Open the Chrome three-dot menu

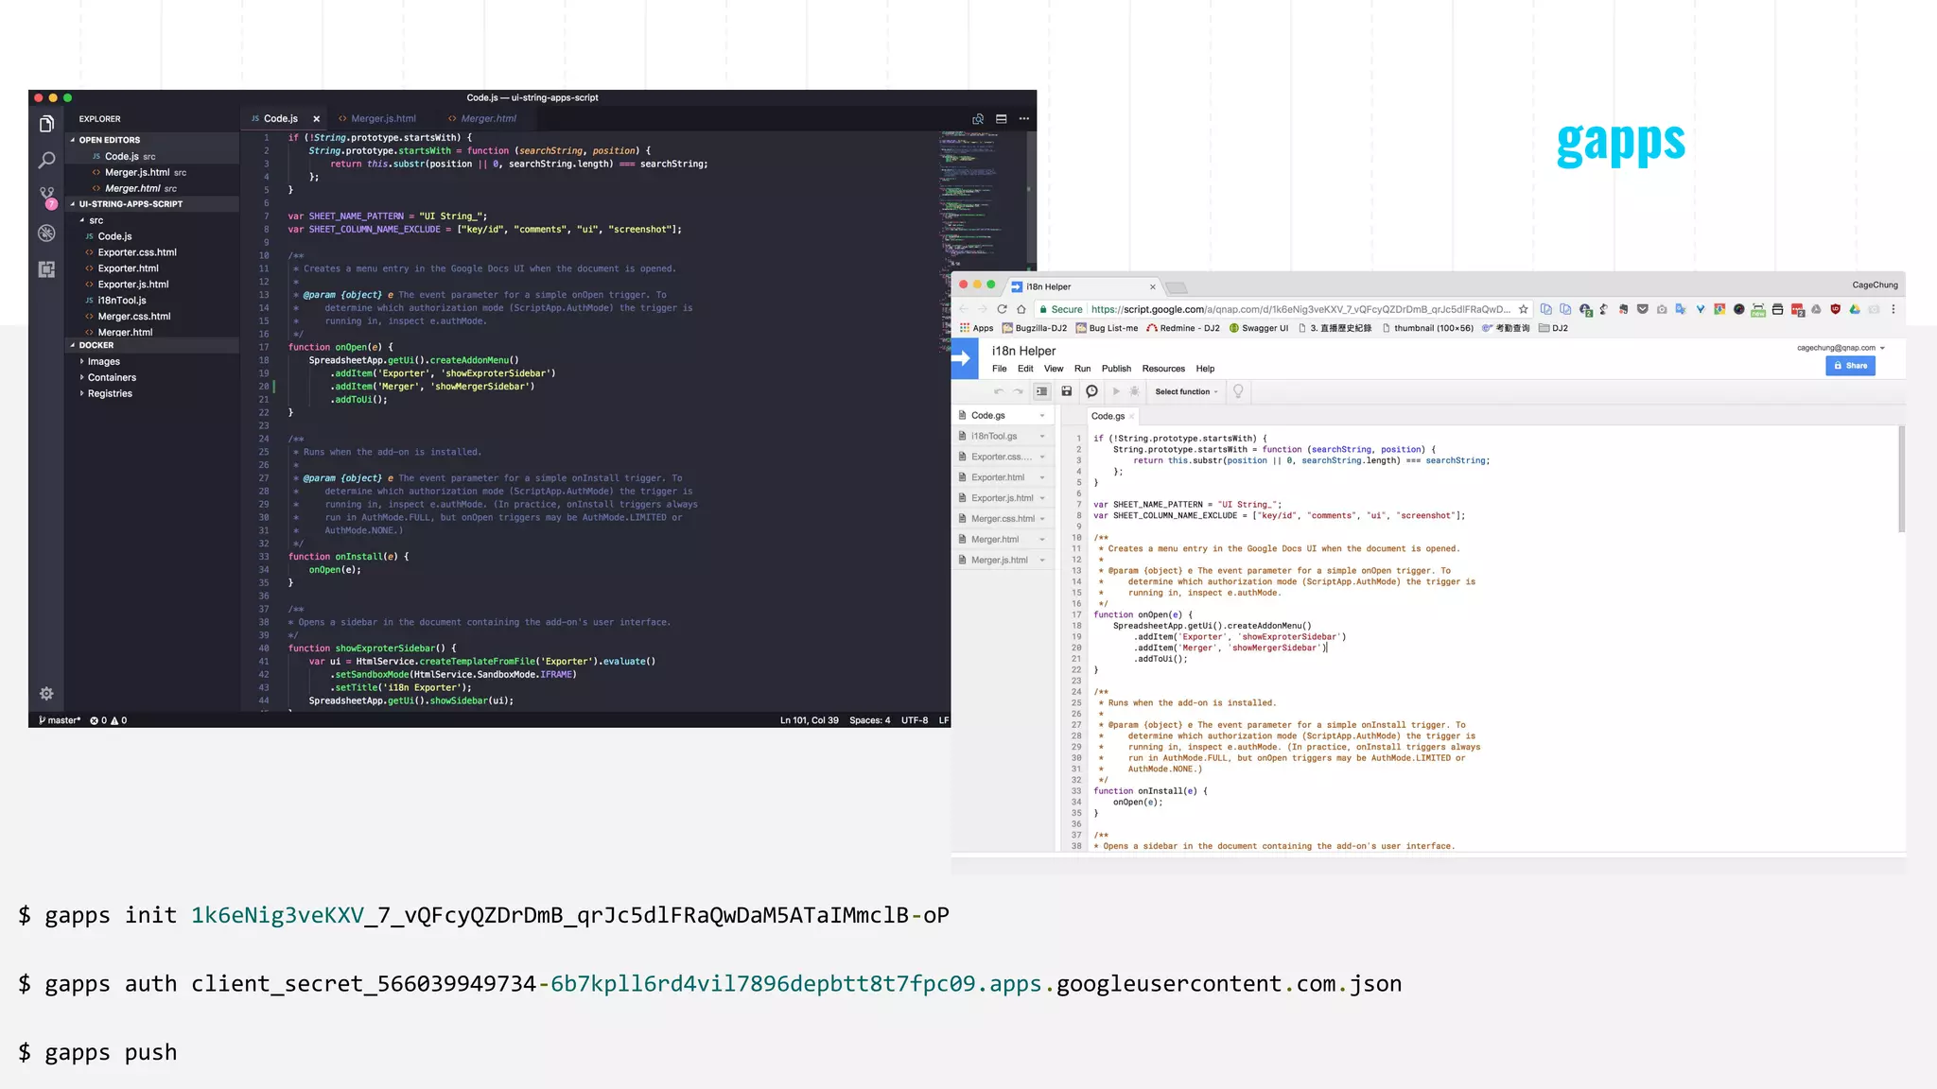tap(1893, 309)
